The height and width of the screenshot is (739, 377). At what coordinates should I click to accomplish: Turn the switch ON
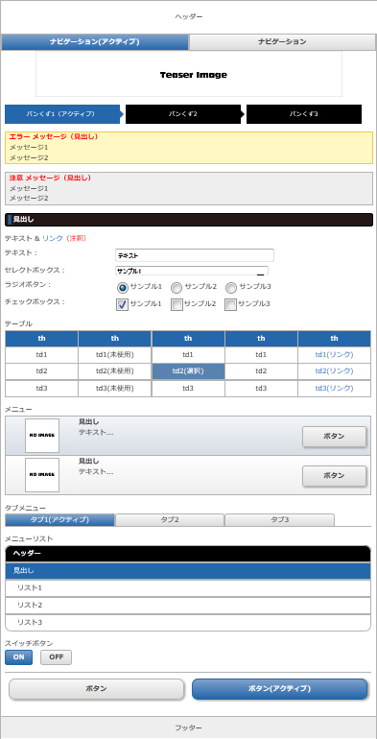[19, 657]
